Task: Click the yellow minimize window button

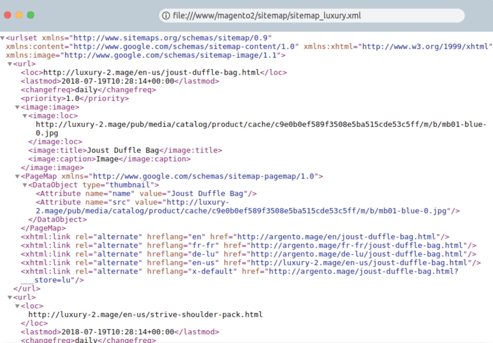Action: coord(19,15)
